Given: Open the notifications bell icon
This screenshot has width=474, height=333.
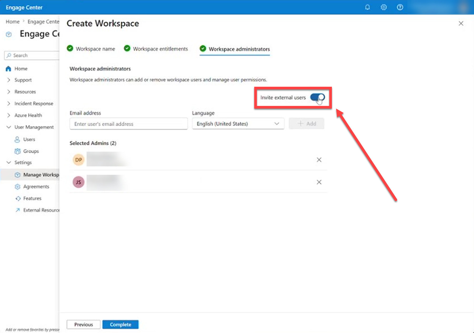Looking at the screenshot, I should [x=367, y=7].
